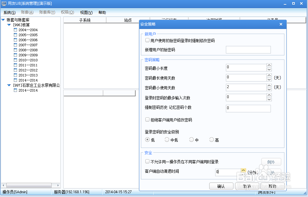Select security level 中低
Image resolution: width=308 pixels, height=197 pixels.
[167, 140]
